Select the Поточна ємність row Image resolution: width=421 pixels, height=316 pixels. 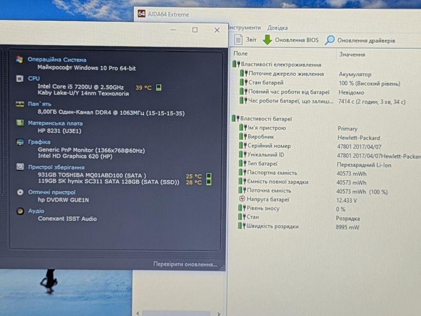point(313,191)
